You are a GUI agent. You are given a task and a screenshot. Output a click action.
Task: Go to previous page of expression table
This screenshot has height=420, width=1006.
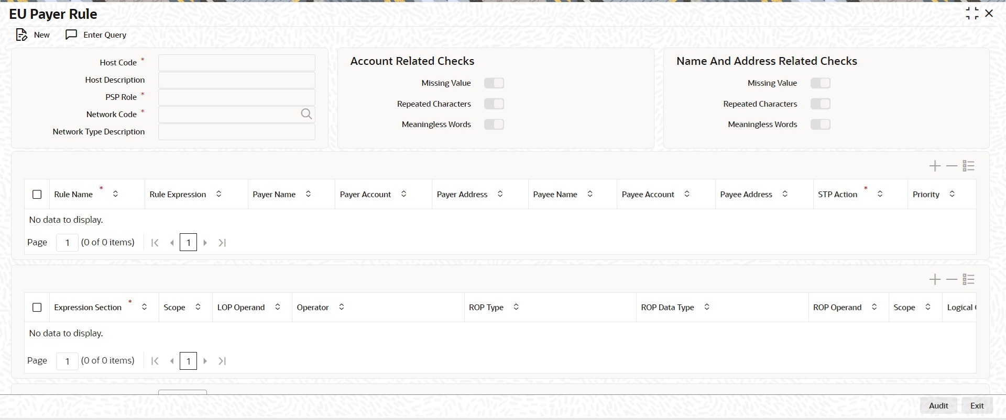171,361
